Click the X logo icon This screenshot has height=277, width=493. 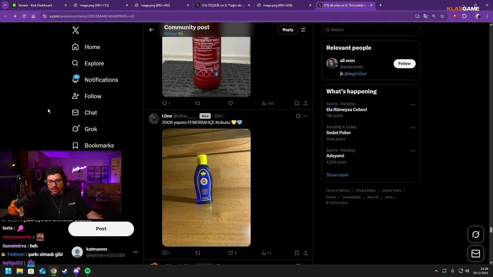75,30
